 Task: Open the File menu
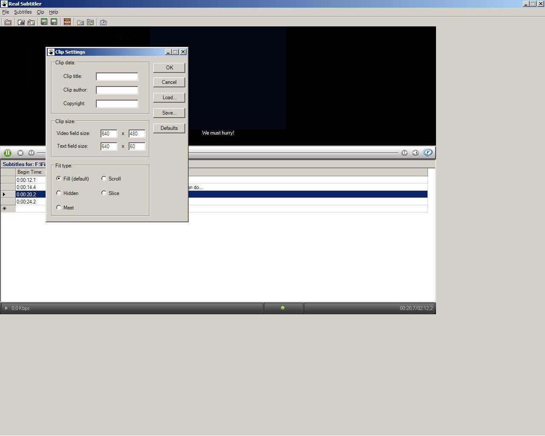point(6,12)
